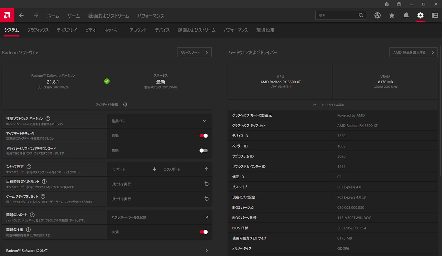Expand Radeon Software について row

click(x=107, y=250)
